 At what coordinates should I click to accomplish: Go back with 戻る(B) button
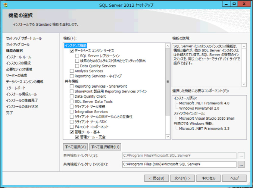tap(156, 178)
